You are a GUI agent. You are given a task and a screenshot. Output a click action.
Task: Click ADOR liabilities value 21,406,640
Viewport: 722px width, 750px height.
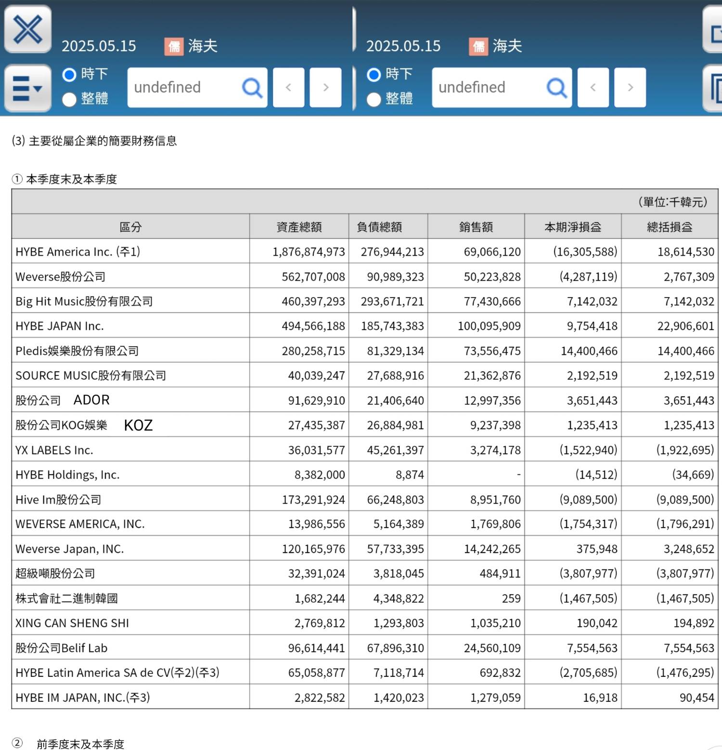pos(396,400)
